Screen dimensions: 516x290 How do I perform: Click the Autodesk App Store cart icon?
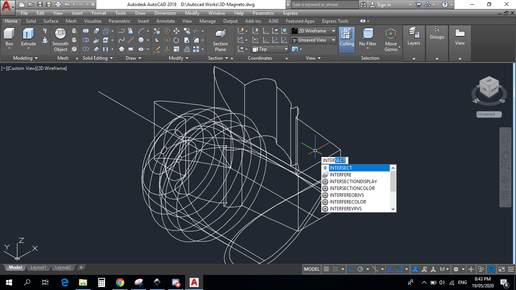[x=418, y=5]
